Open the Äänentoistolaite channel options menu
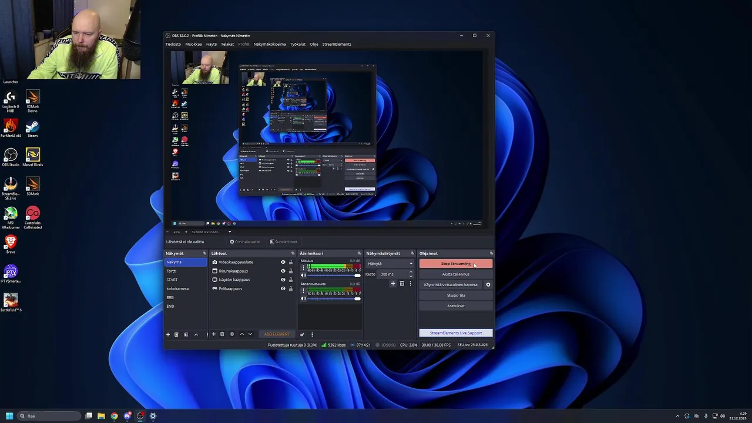 303,291
